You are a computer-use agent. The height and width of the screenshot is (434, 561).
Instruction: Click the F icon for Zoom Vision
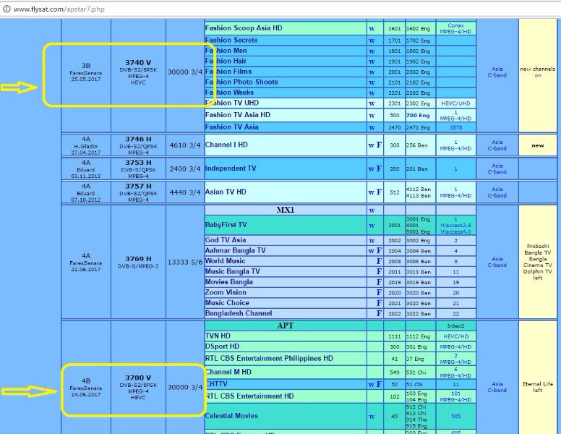tap(379, 292)
